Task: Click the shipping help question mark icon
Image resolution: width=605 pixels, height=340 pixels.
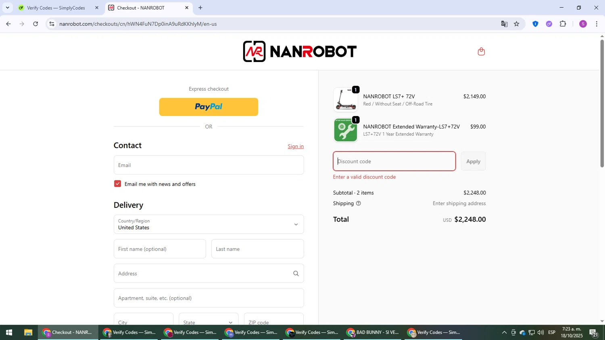Action: coord(359,203)
